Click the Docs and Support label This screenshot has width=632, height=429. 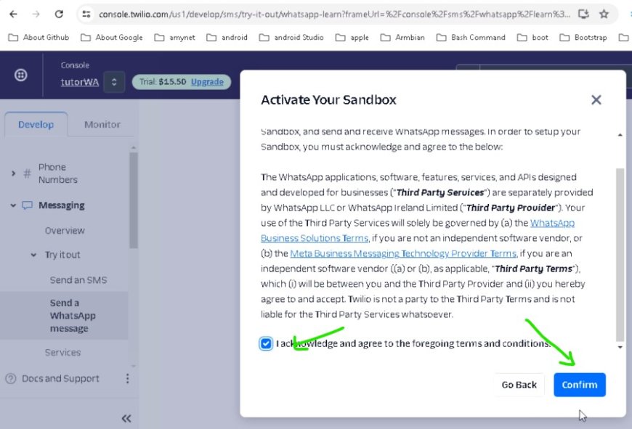tap(60, 379)
